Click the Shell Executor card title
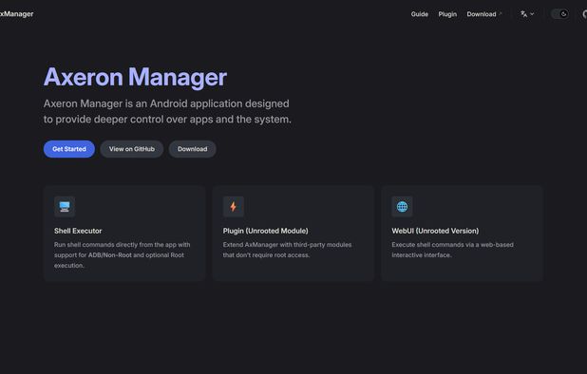This screenshot has height=374, width=587. pyautogui.click(x=78, y=231)
